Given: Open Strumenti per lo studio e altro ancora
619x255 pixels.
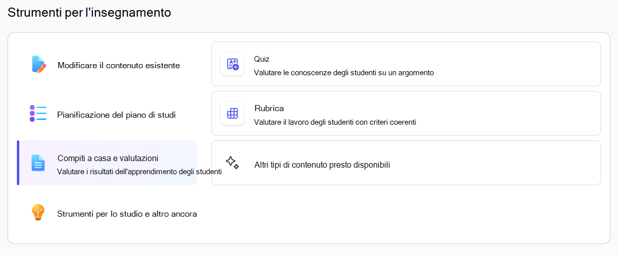Looking at the screenshot, I should 107,214.
